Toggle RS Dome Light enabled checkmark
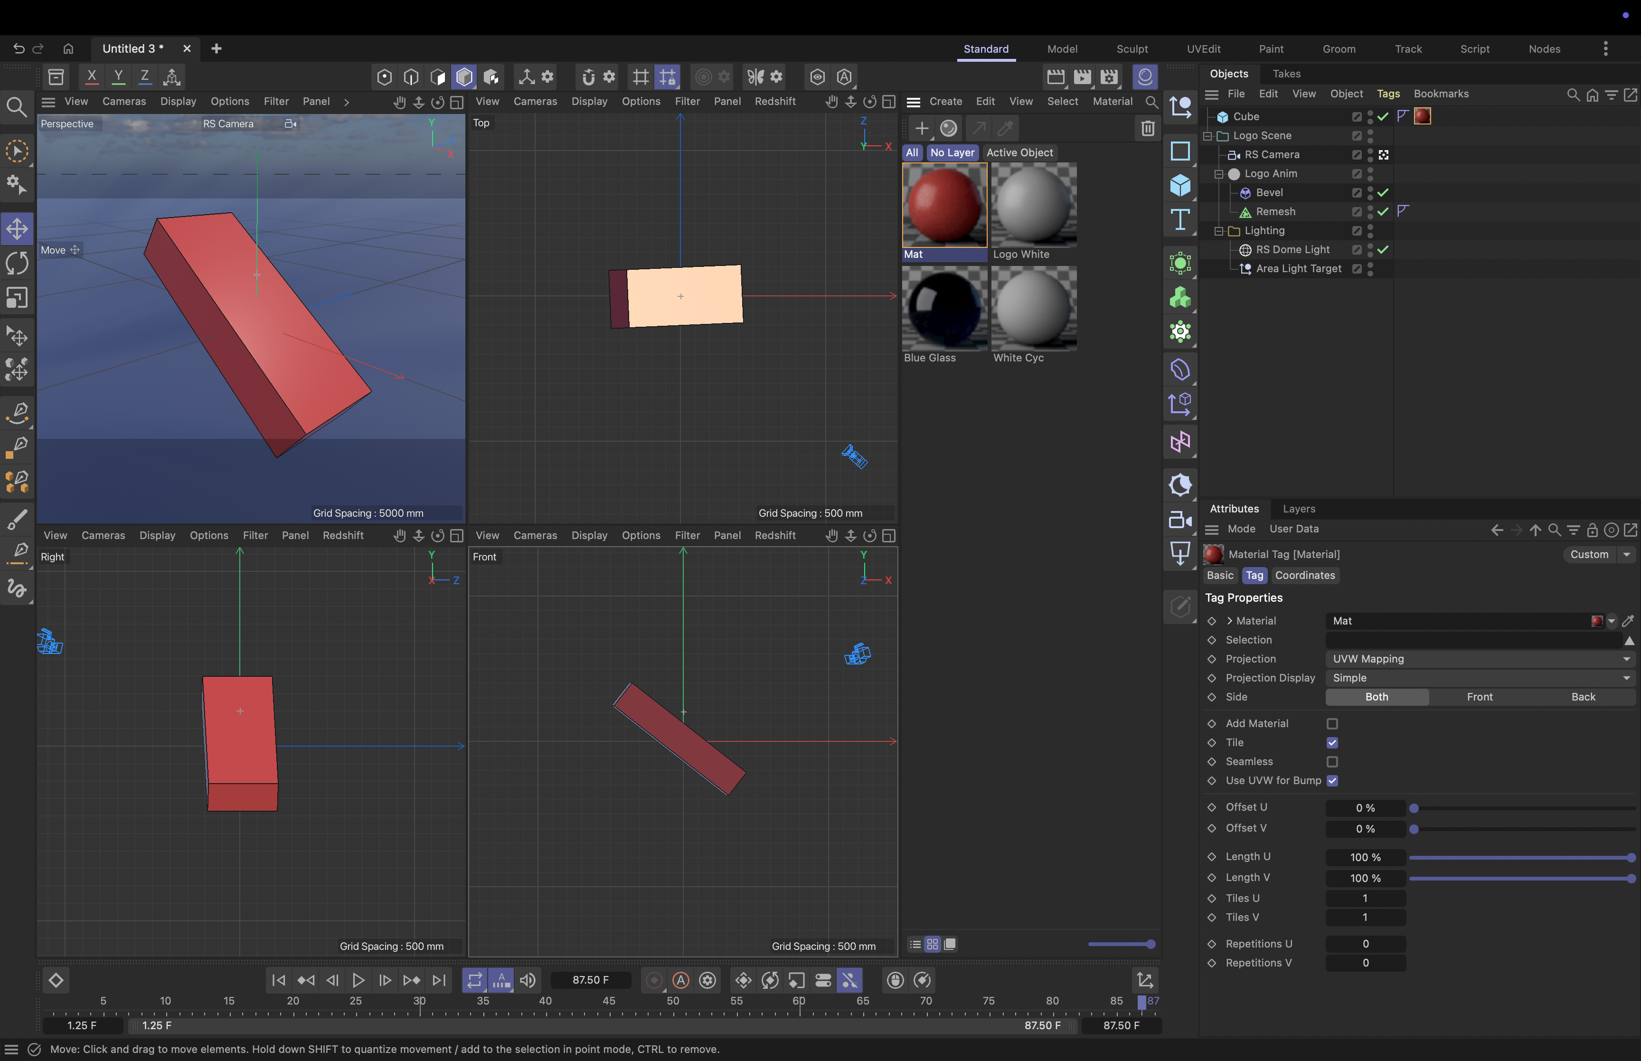Viewport: 1641px width, 1061px height. click(x=1383, y=249)
